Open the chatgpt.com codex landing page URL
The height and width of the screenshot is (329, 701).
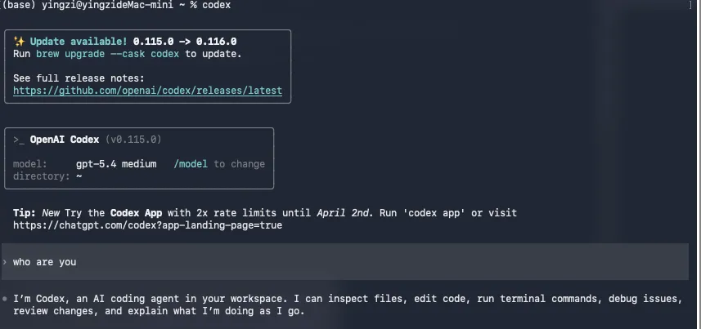(147, 225)
